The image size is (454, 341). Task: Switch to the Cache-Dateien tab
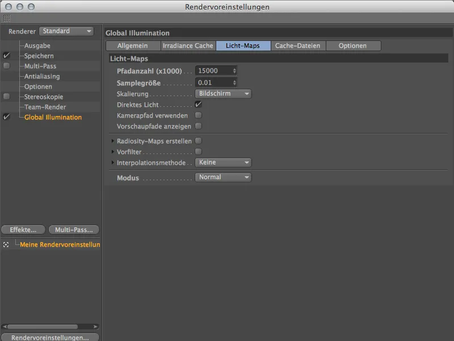tap(298, 46)
